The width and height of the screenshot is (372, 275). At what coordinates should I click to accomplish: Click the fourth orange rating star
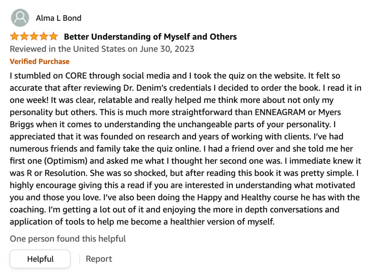pyautogui.click(x=43, y=37)
